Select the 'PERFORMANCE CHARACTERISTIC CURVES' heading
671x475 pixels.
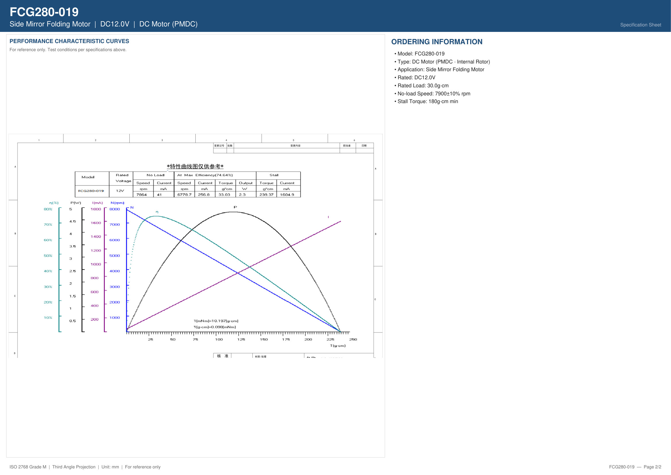pos(69,41)
